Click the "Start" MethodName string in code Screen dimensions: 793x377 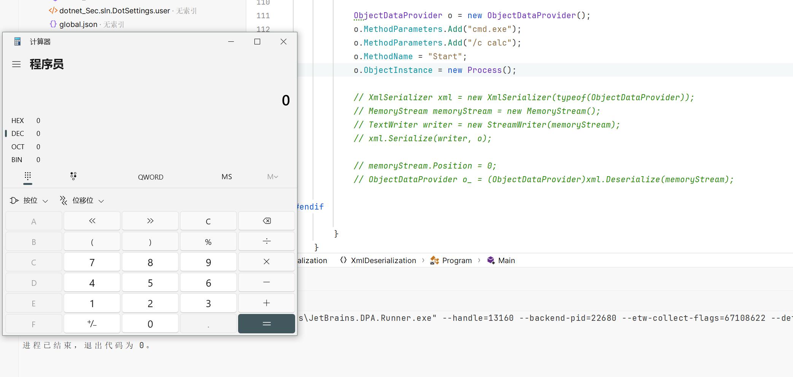(x=445, y=57)
